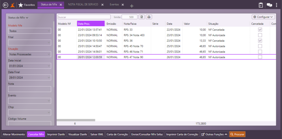This screenshot has height=139, width=282.
Task: Expand Outras Funções menu
Action: pyautogui.click(x=214, y=134)
